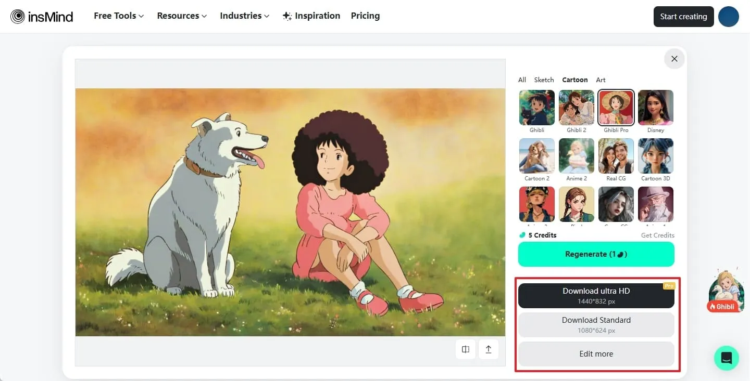This screenshot has width=750, height=381.
Task: Switch to the Sketch styles tab
Action: pos(544,80)
